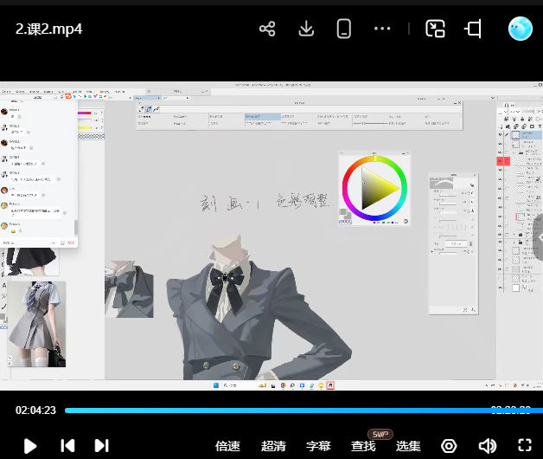
Task: Mute the volume speaker icon
Action: [x=487, y=446]
